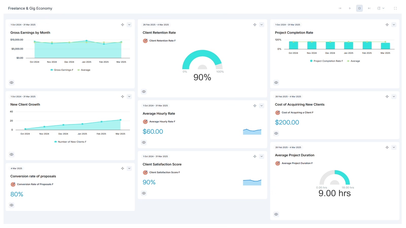Click the eye icon under Average Project Duration
Viewport: 406px width, 228px height.
point(276,214)
